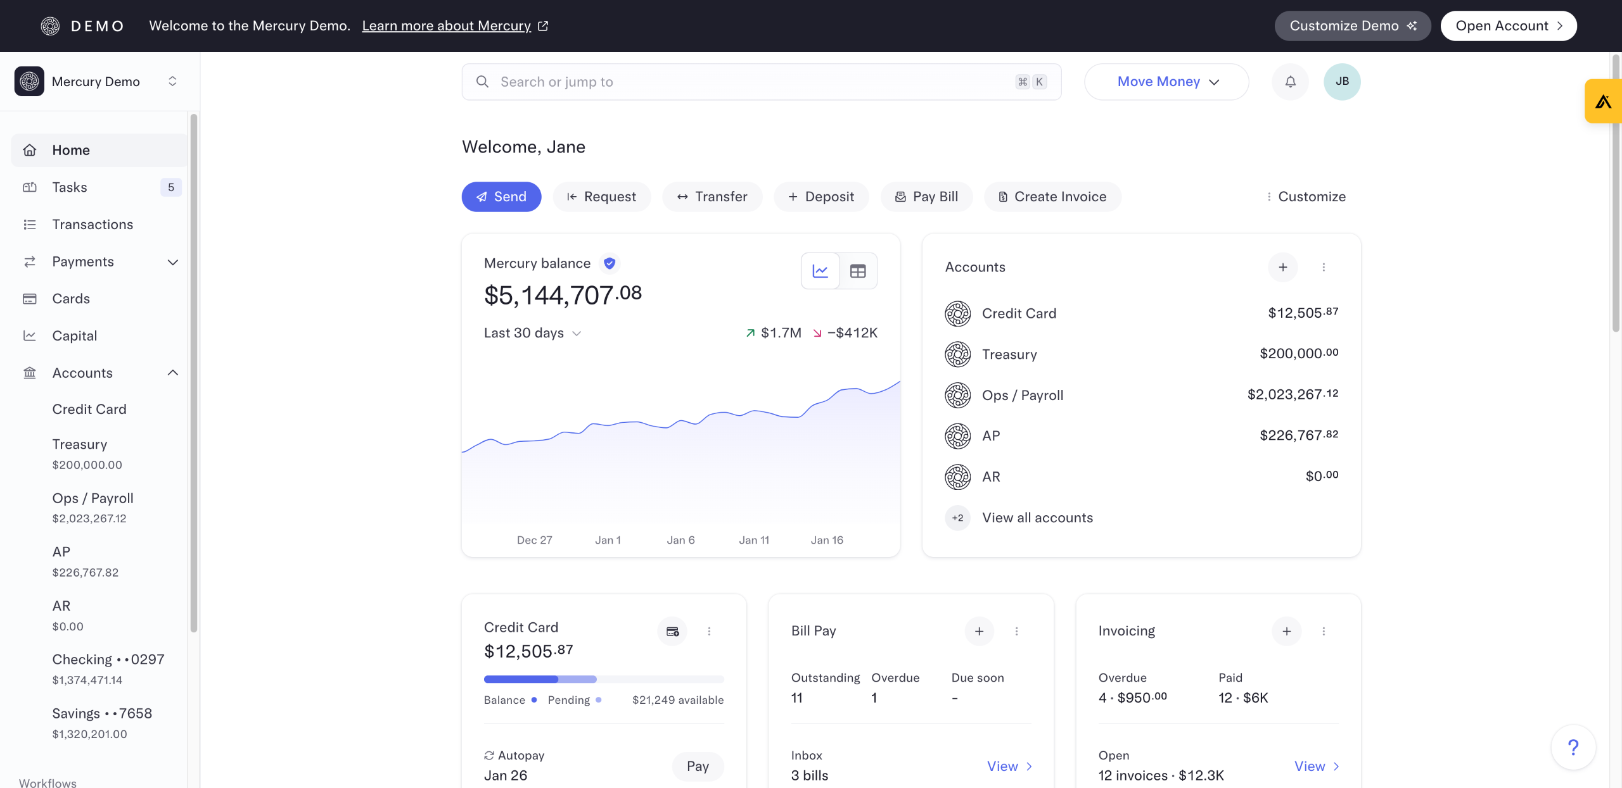The image size is (1622, 788).
Task: Click the Credit Card card settings icon
Action: coord(672,631)
